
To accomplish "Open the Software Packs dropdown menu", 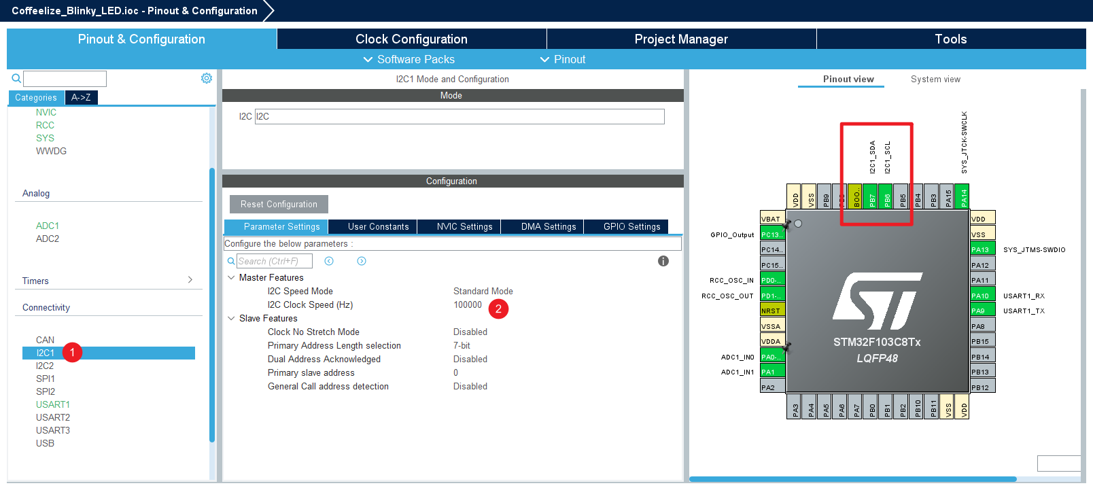I will 409,59.
